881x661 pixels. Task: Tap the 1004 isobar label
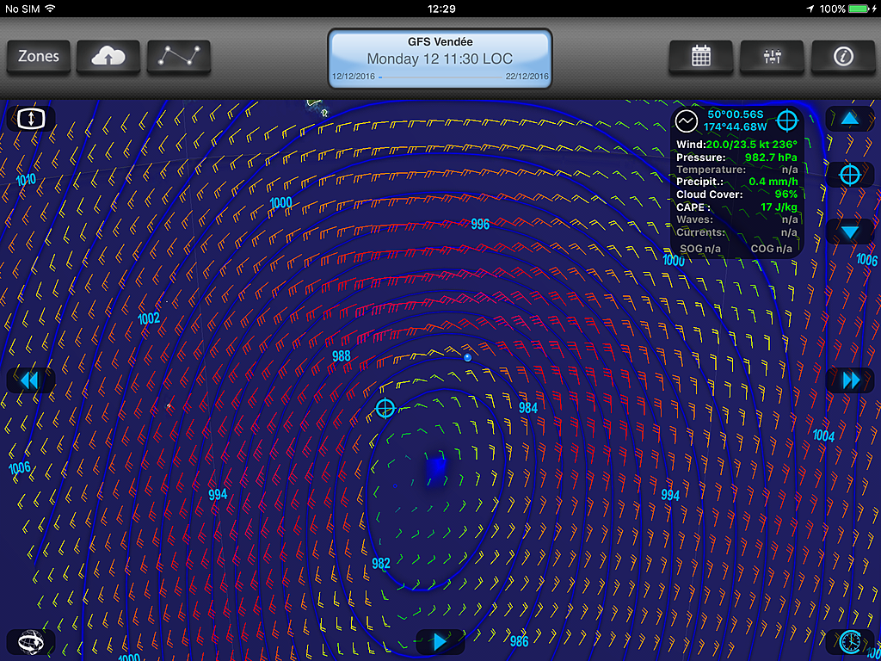(x=823, y=435)
